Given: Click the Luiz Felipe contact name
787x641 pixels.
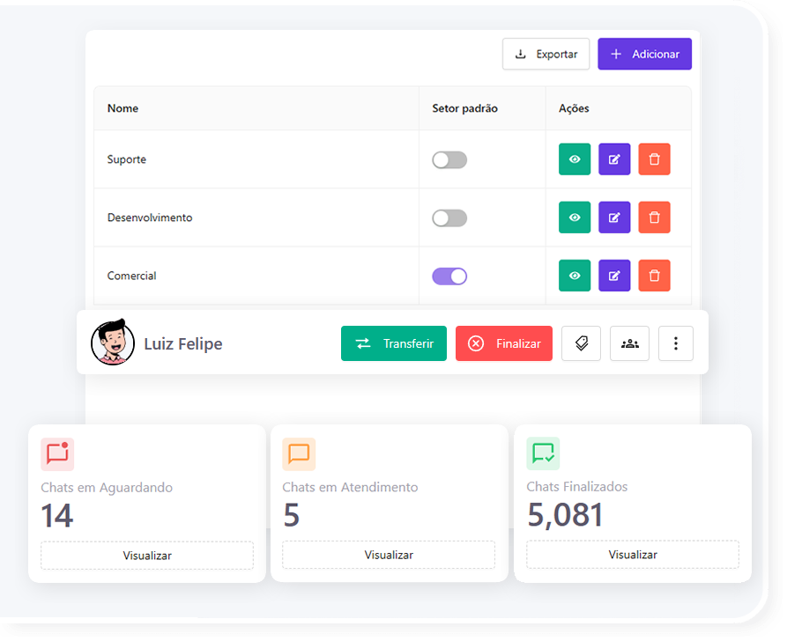Looking at the screenshot, I should click(183, 344).
